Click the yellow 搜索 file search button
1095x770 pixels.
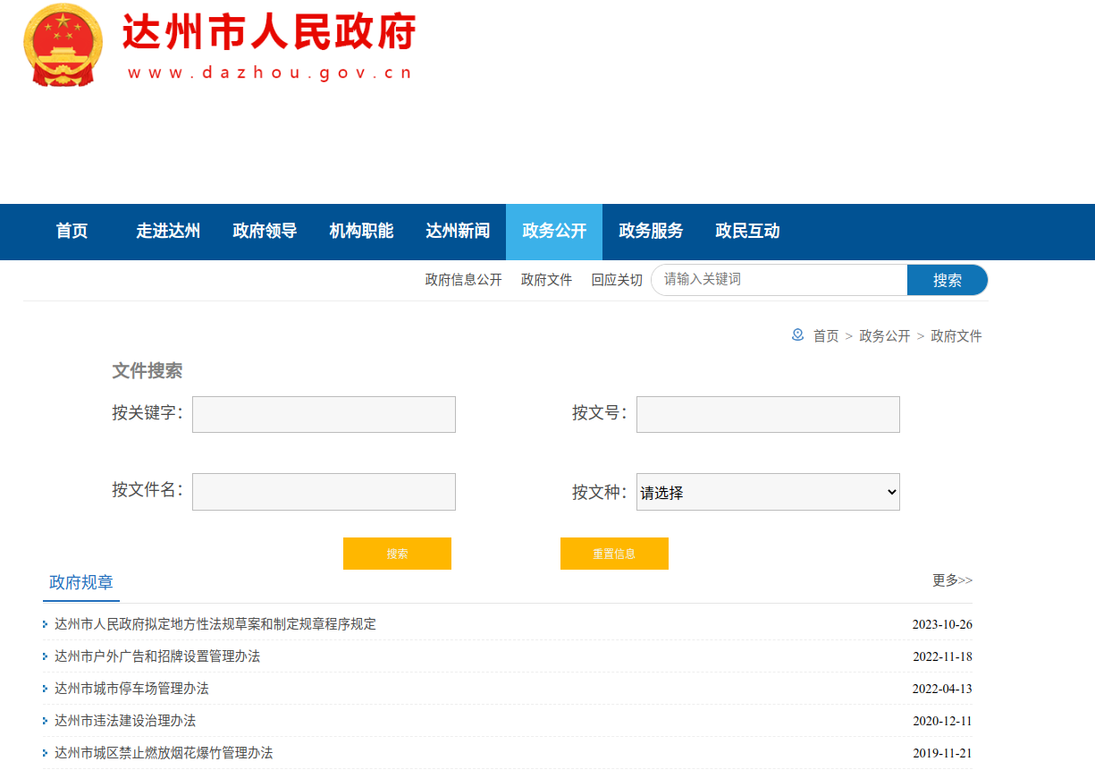tap(397, 554)
